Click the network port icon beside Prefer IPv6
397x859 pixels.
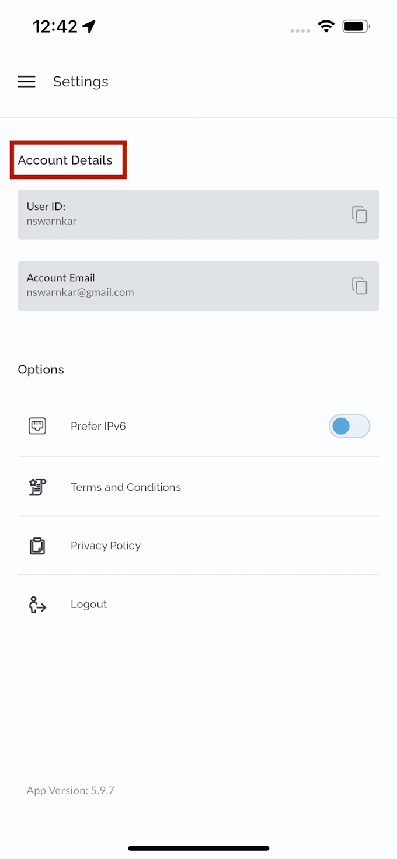(x=37, y=426)
